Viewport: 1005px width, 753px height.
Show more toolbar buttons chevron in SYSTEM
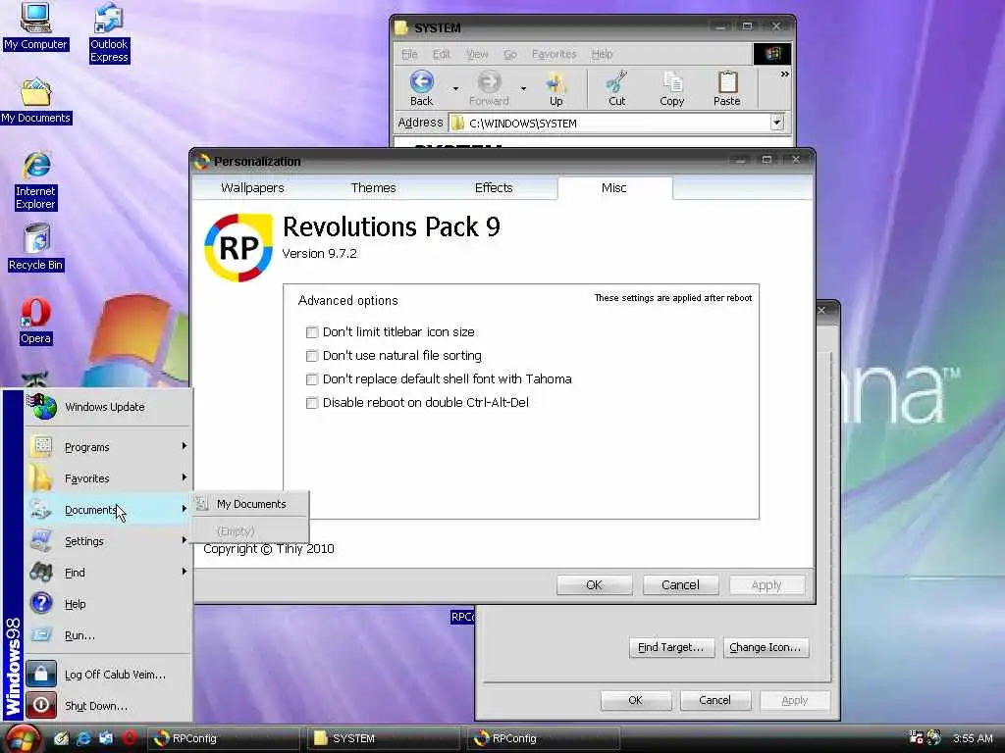[x=784, y=75]
